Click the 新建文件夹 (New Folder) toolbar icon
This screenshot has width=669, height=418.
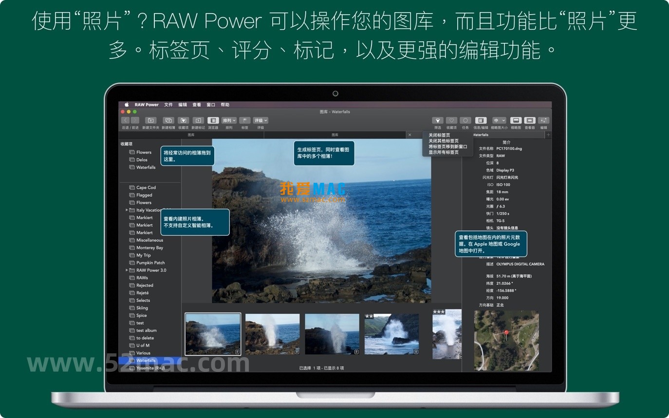[x=151, y=120]
